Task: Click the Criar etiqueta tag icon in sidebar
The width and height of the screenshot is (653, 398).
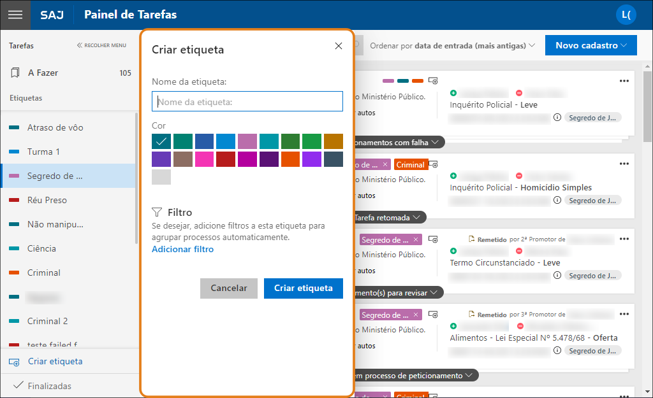Action: tap(14, 362)
